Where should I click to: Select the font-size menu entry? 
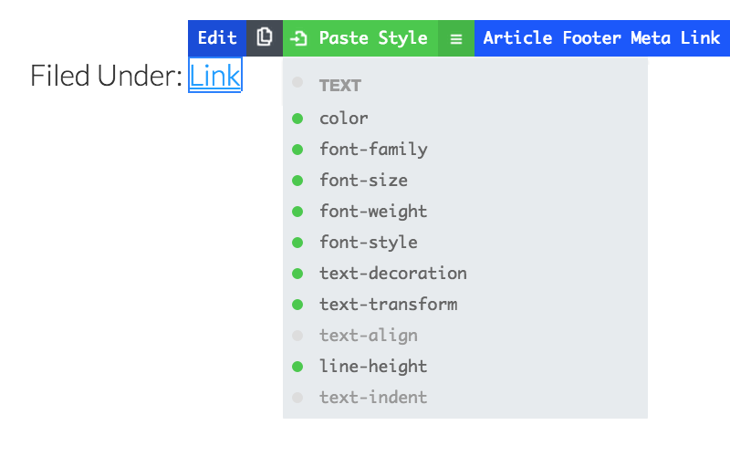tap(363, 181)
